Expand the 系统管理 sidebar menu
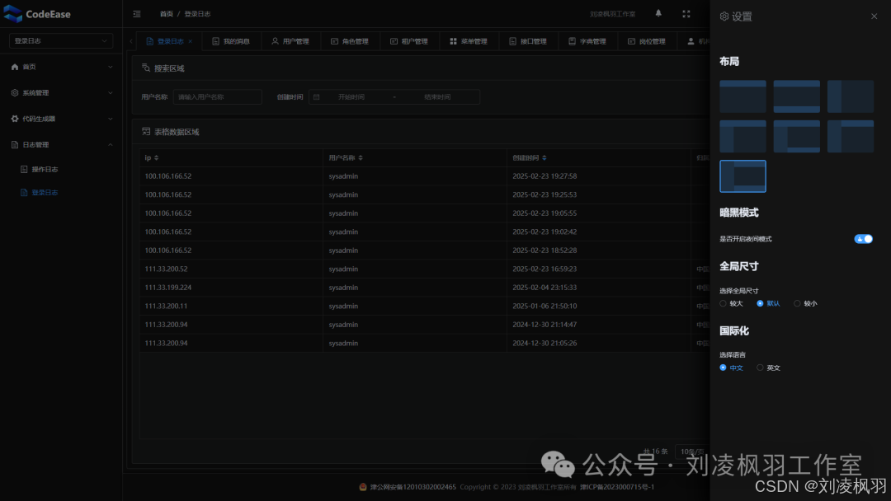The image size is (891, 501). coord(111,92)
